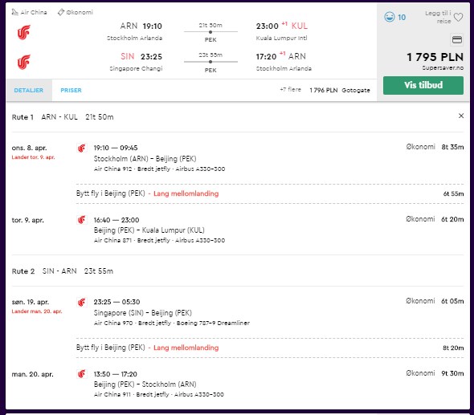The width and height of the screenshot is (474, 415).
Task: Click søn. 19. apr. date label
Action: click(31, 302)
